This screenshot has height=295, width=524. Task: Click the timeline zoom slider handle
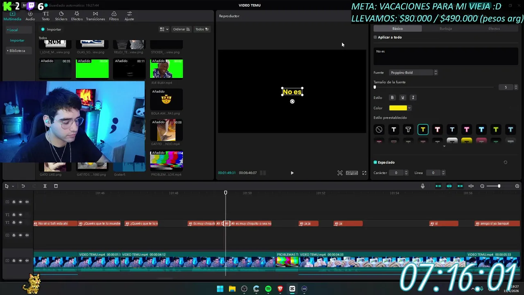499,186
